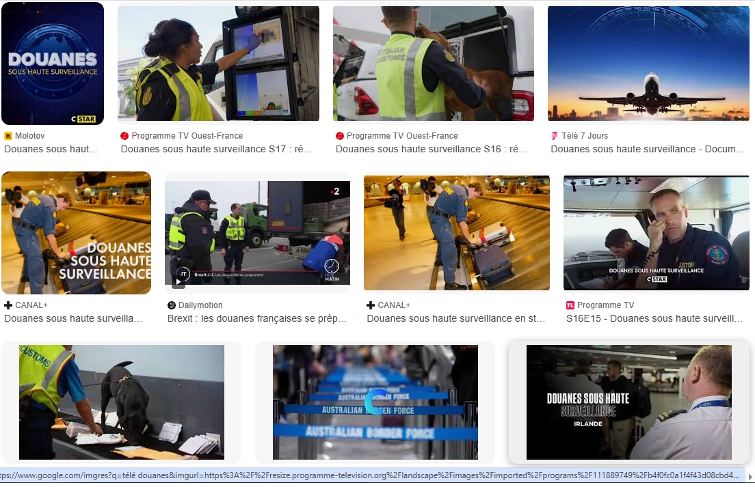Viewport: 755px width, 487px height.
Task: Click the Télé 7 Jours favicon
Action: pos(555,136)
